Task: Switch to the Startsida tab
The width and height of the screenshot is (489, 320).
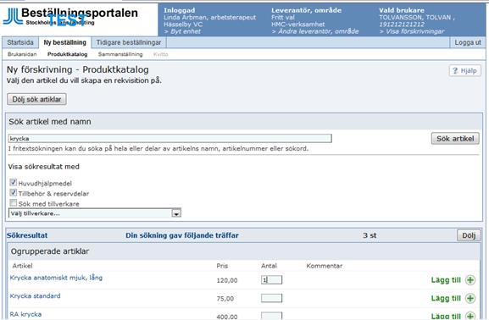Action: point(20,42)
